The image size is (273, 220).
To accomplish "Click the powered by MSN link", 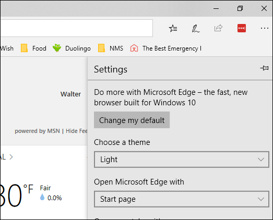I will coord(37,131).
